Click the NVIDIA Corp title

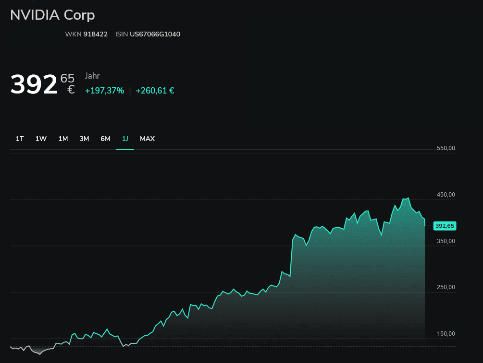pos(52,15)
